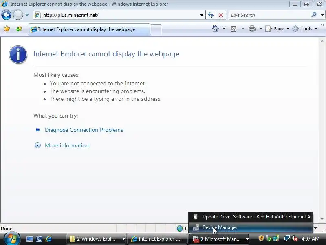Click the Live Search input box
Viewport: 326px width, 245px height.
point(270,15)
